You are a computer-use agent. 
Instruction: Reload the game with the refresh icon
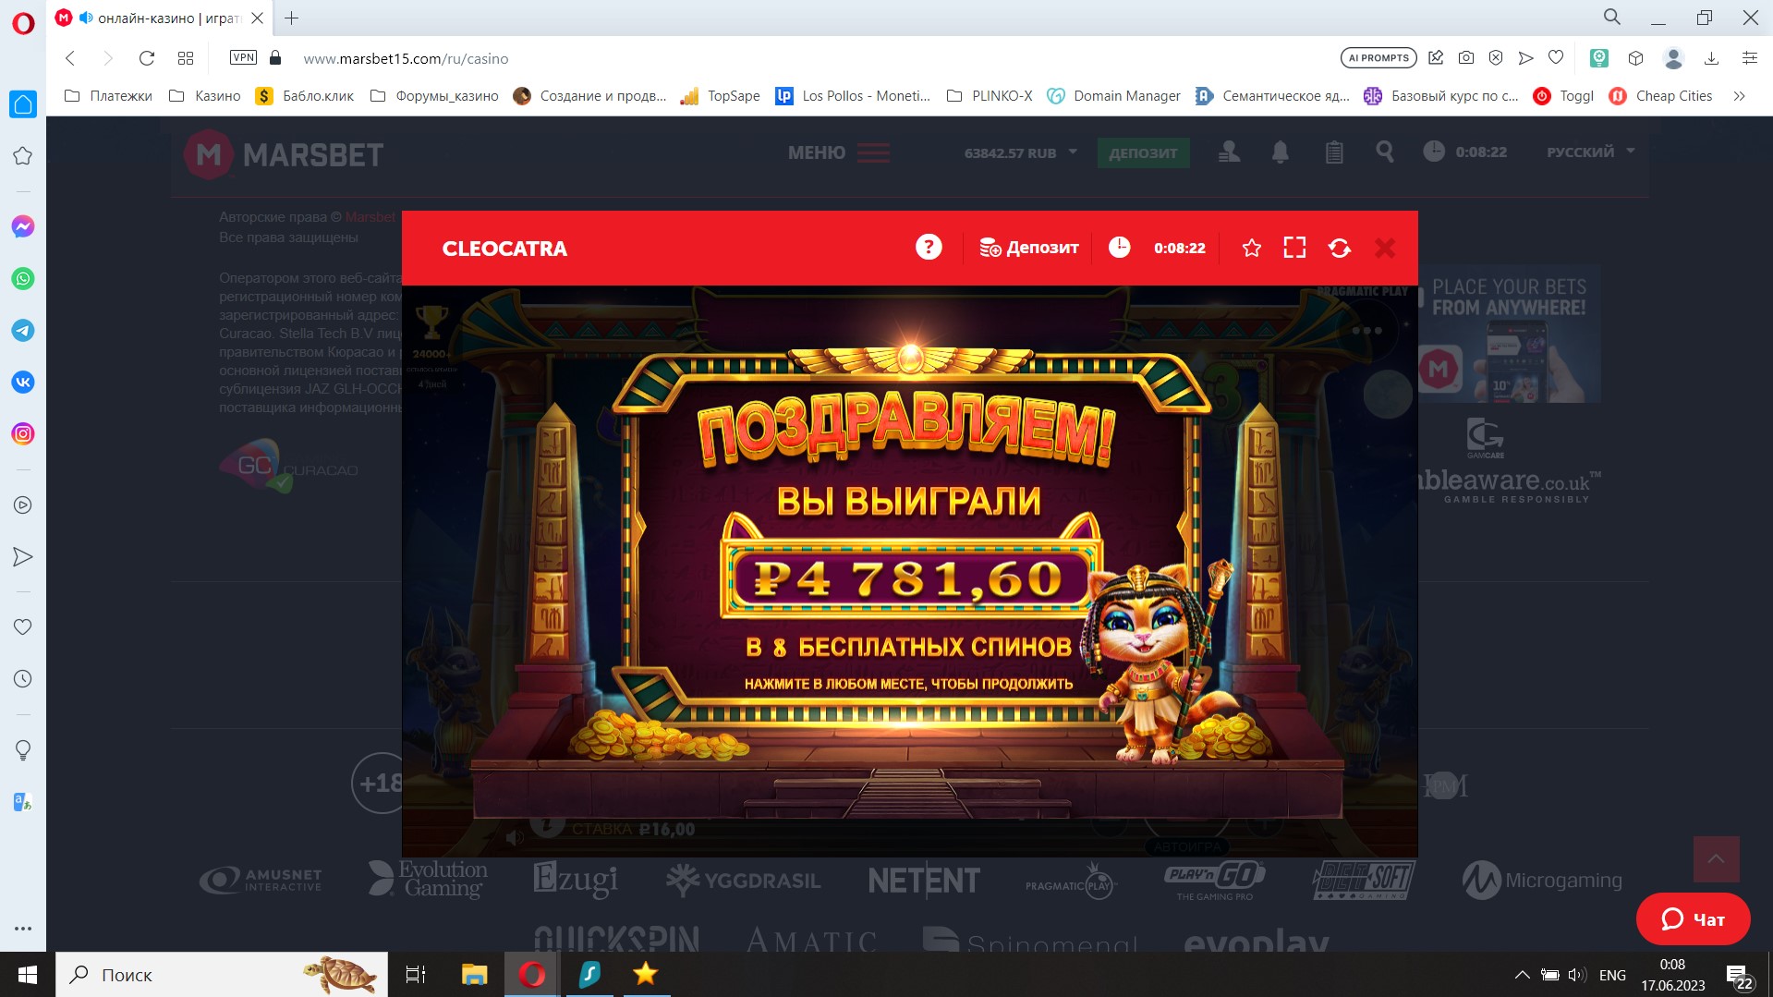point(1339,248)
